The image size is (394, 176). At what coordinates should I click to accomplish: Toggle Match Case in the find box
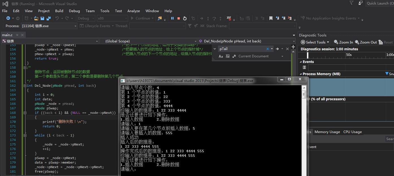click(221, 56)
